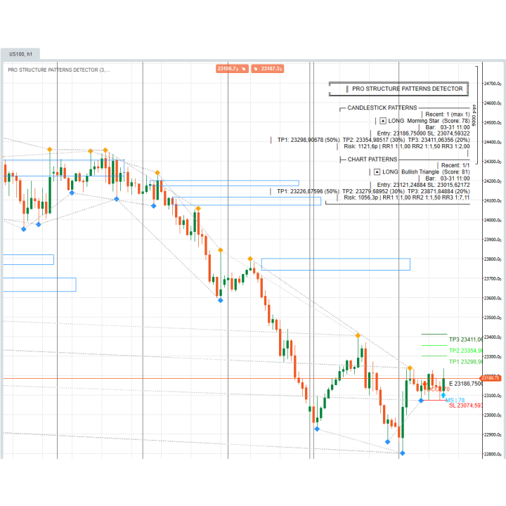The image size is (506, 506).
Task: Click the Recent: 1/1 line
Action: pyautogui.click(x=455, y=165)
